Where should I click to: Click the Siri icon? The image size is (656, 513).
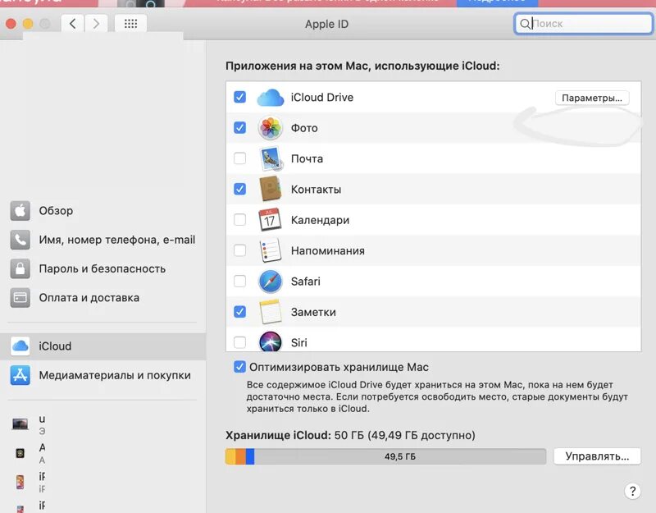click(271, 341)
